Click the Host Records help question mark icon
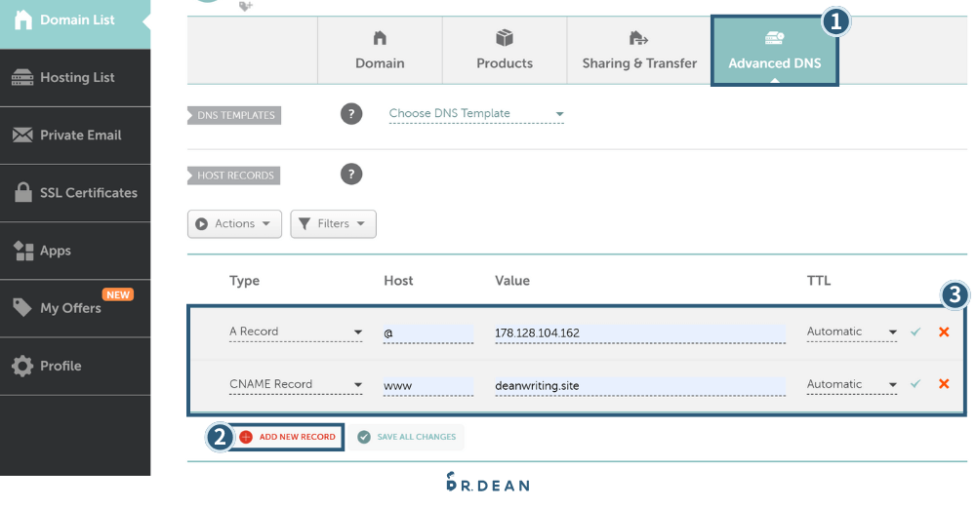Viewport: 976px width, 507px height. (351, 175)
